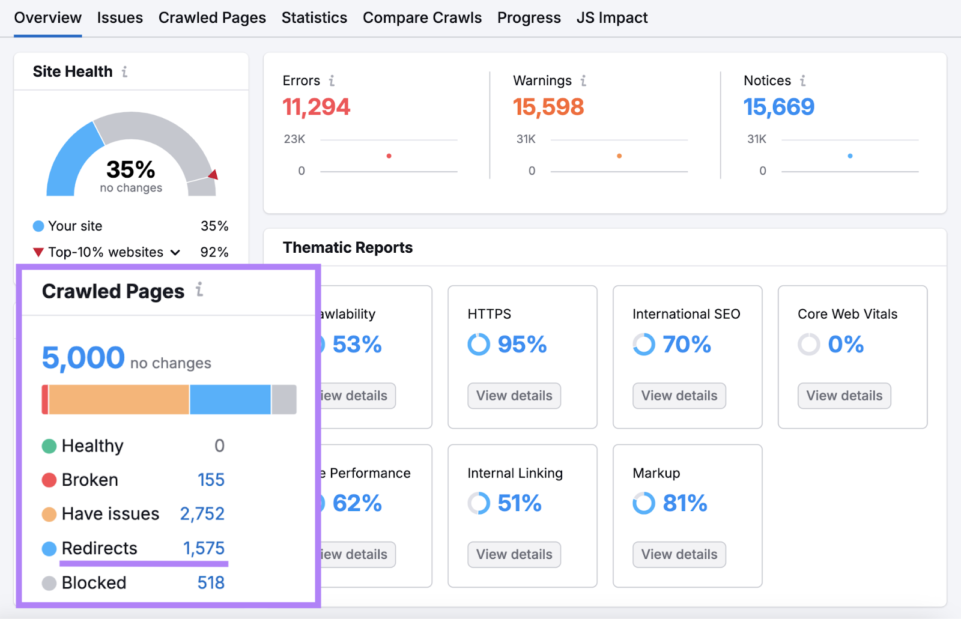Toggle the Blocked pages legend dot
Screen dimensions: 961x619
click(49, 582)
